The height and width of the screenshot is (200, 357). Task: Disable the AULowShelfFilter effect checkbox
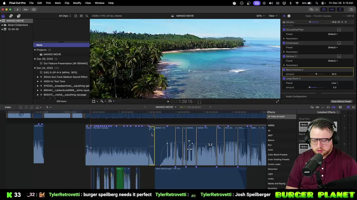pos(284,30)
